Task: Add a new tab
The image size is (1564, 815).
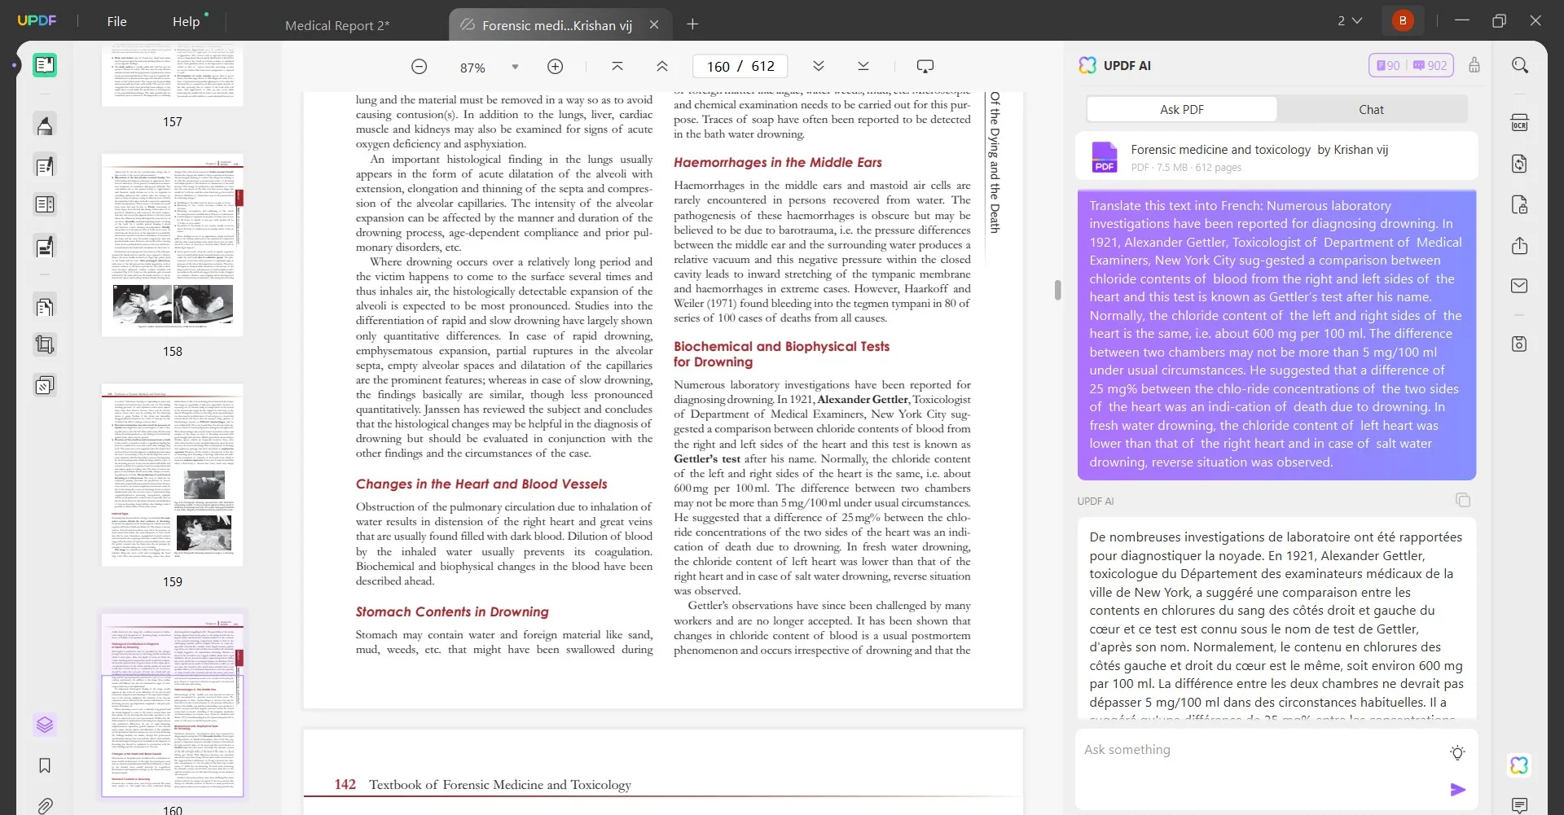Action: 692,24
